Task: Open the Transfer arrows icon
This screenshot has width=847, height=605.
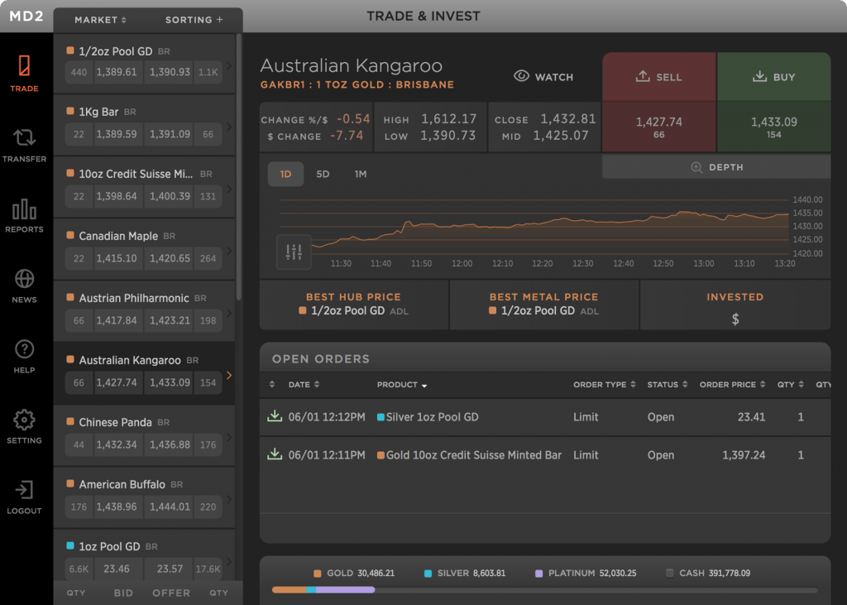Action: pos(24,137)
